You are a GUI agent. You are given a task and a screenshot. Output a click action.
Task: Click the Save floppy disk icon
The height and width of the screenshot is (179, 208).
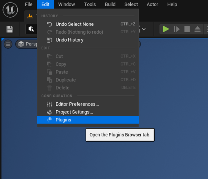(10, 29)
